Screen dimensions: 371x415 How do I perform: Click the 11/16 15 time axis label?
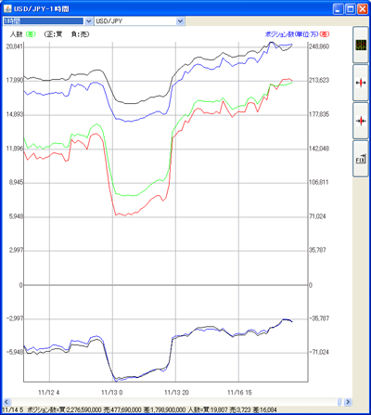click(239, 393)
